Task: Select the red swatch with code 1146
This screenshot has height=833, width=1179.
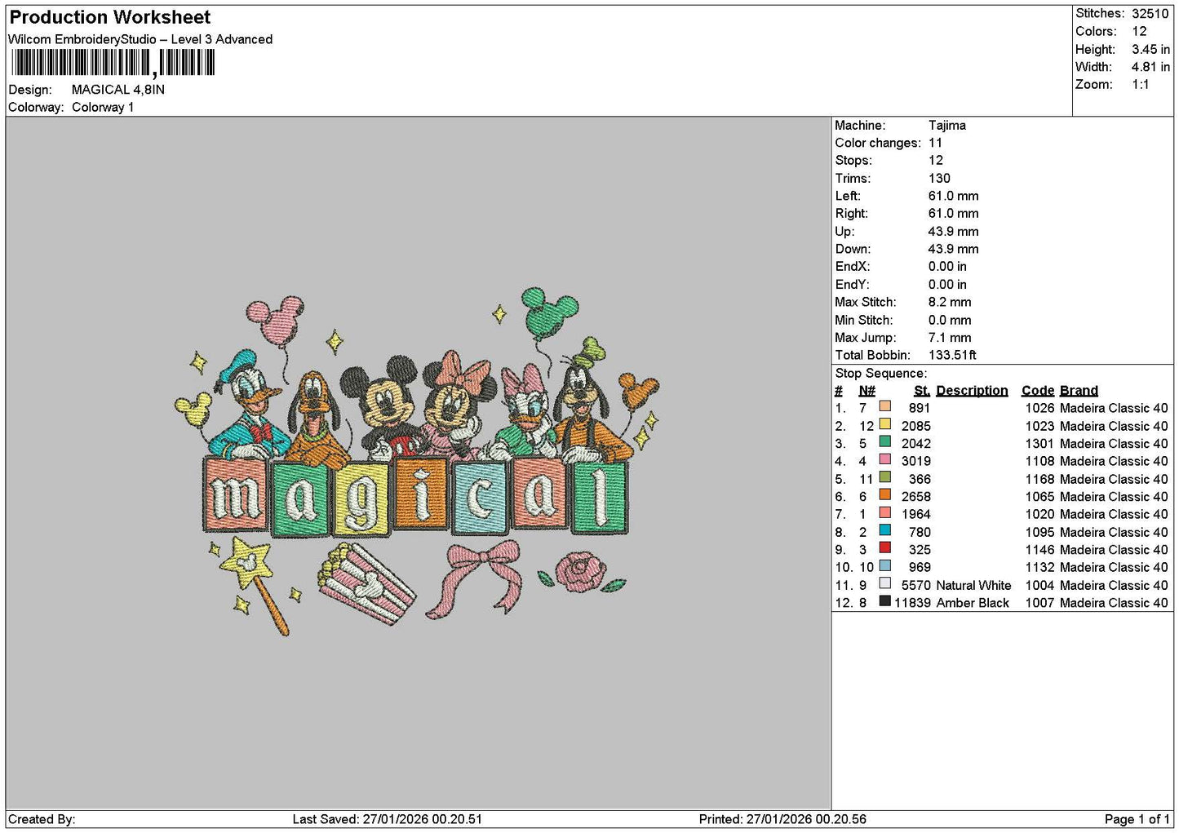Action: pos(885,548)
